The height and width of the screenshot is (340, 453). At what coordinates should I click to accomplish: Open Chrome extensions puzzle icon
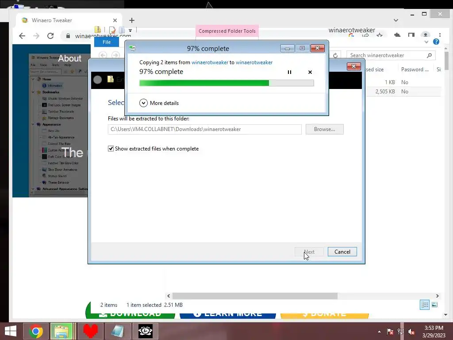coord(397,35)
